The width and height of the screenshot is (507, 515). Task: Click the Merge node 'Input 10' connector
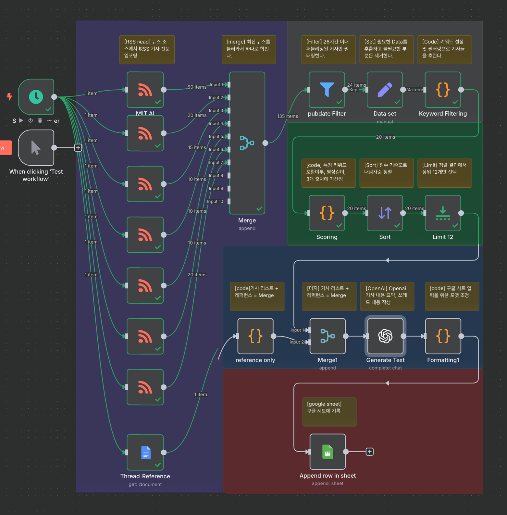pos(229,201)
